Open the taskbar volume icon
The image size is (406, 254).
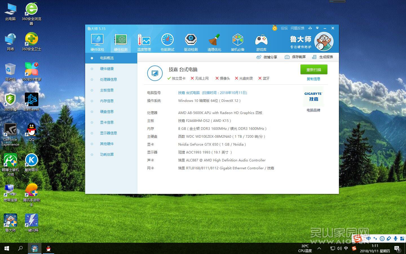tap(339, 248)
